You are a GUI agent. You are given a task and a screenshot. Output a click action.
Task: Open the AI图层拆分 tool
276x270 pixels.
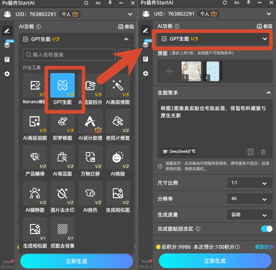90,86
